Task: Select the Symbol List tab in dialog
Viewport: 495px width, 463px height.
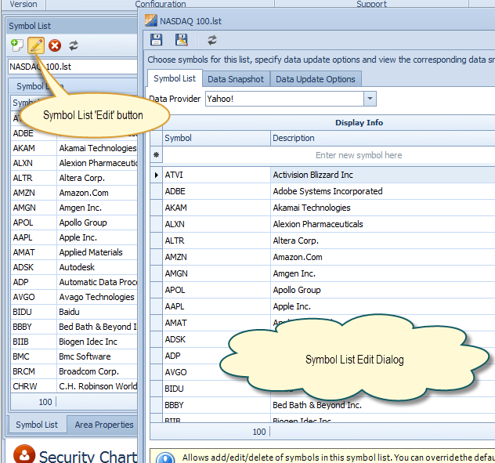Action: 175,78
